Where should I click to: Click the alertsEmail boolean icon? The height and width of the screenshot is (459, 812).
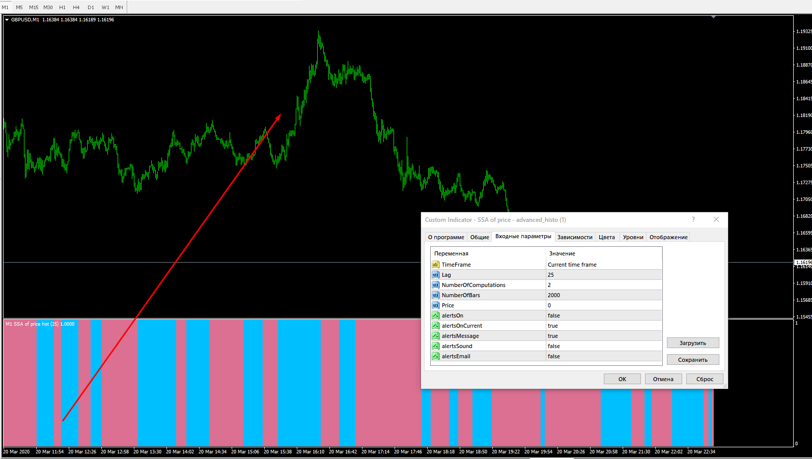435,356
